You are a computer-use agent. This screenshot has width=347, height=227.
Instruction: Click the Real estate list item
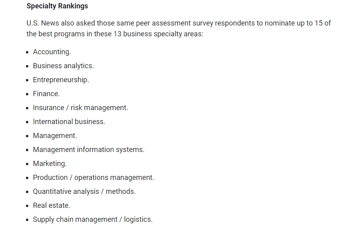click(51, 205)
